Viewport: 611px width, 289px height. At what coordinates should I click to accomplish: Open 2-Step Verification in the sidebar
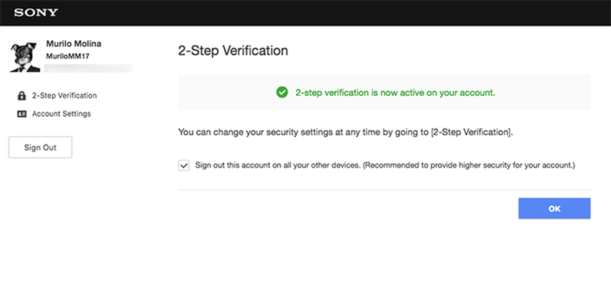(64, 96)
